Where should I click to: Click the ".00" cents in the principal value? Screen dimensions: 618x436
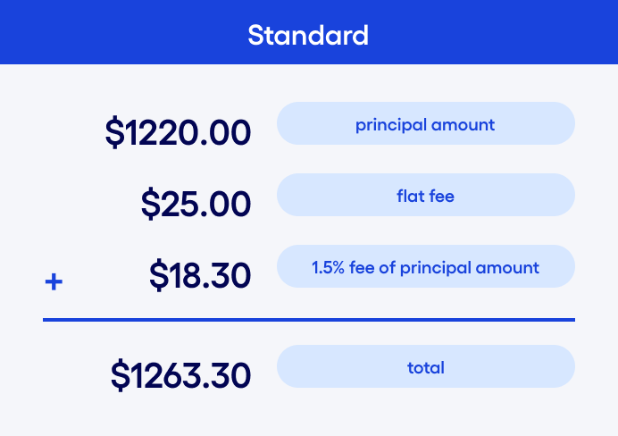tap(226, 133)
